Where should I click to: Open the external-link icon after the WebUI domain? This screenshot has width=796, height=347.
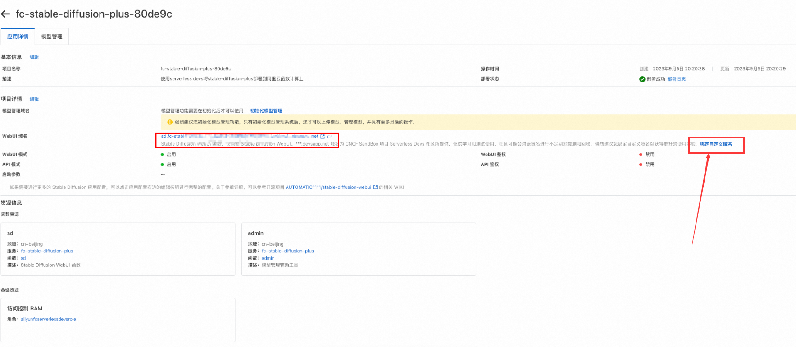[323, 137]
